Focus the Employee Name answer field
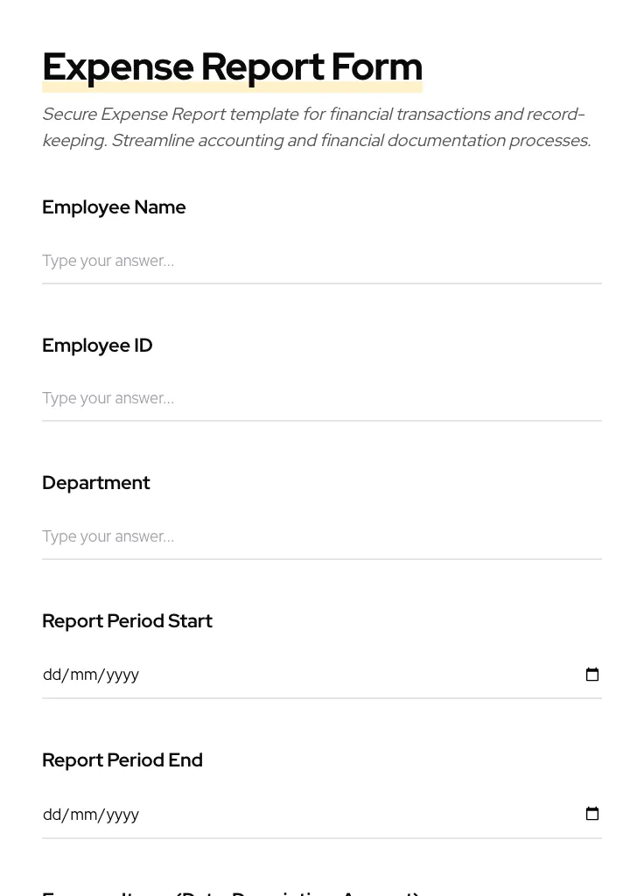Screen dimensions: 644x896 point(262,260)
